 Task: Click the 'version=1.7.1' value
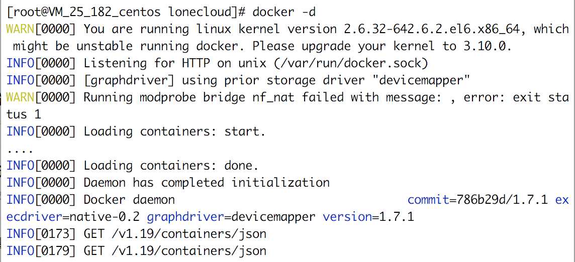click(x=368, y=217)
